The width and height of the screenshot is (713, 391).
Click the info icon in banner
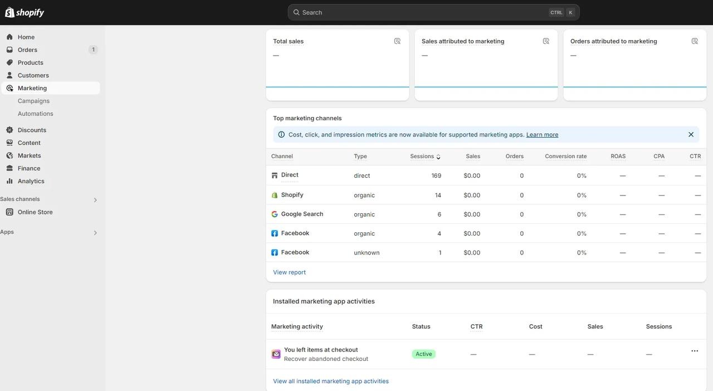(281, 135)
